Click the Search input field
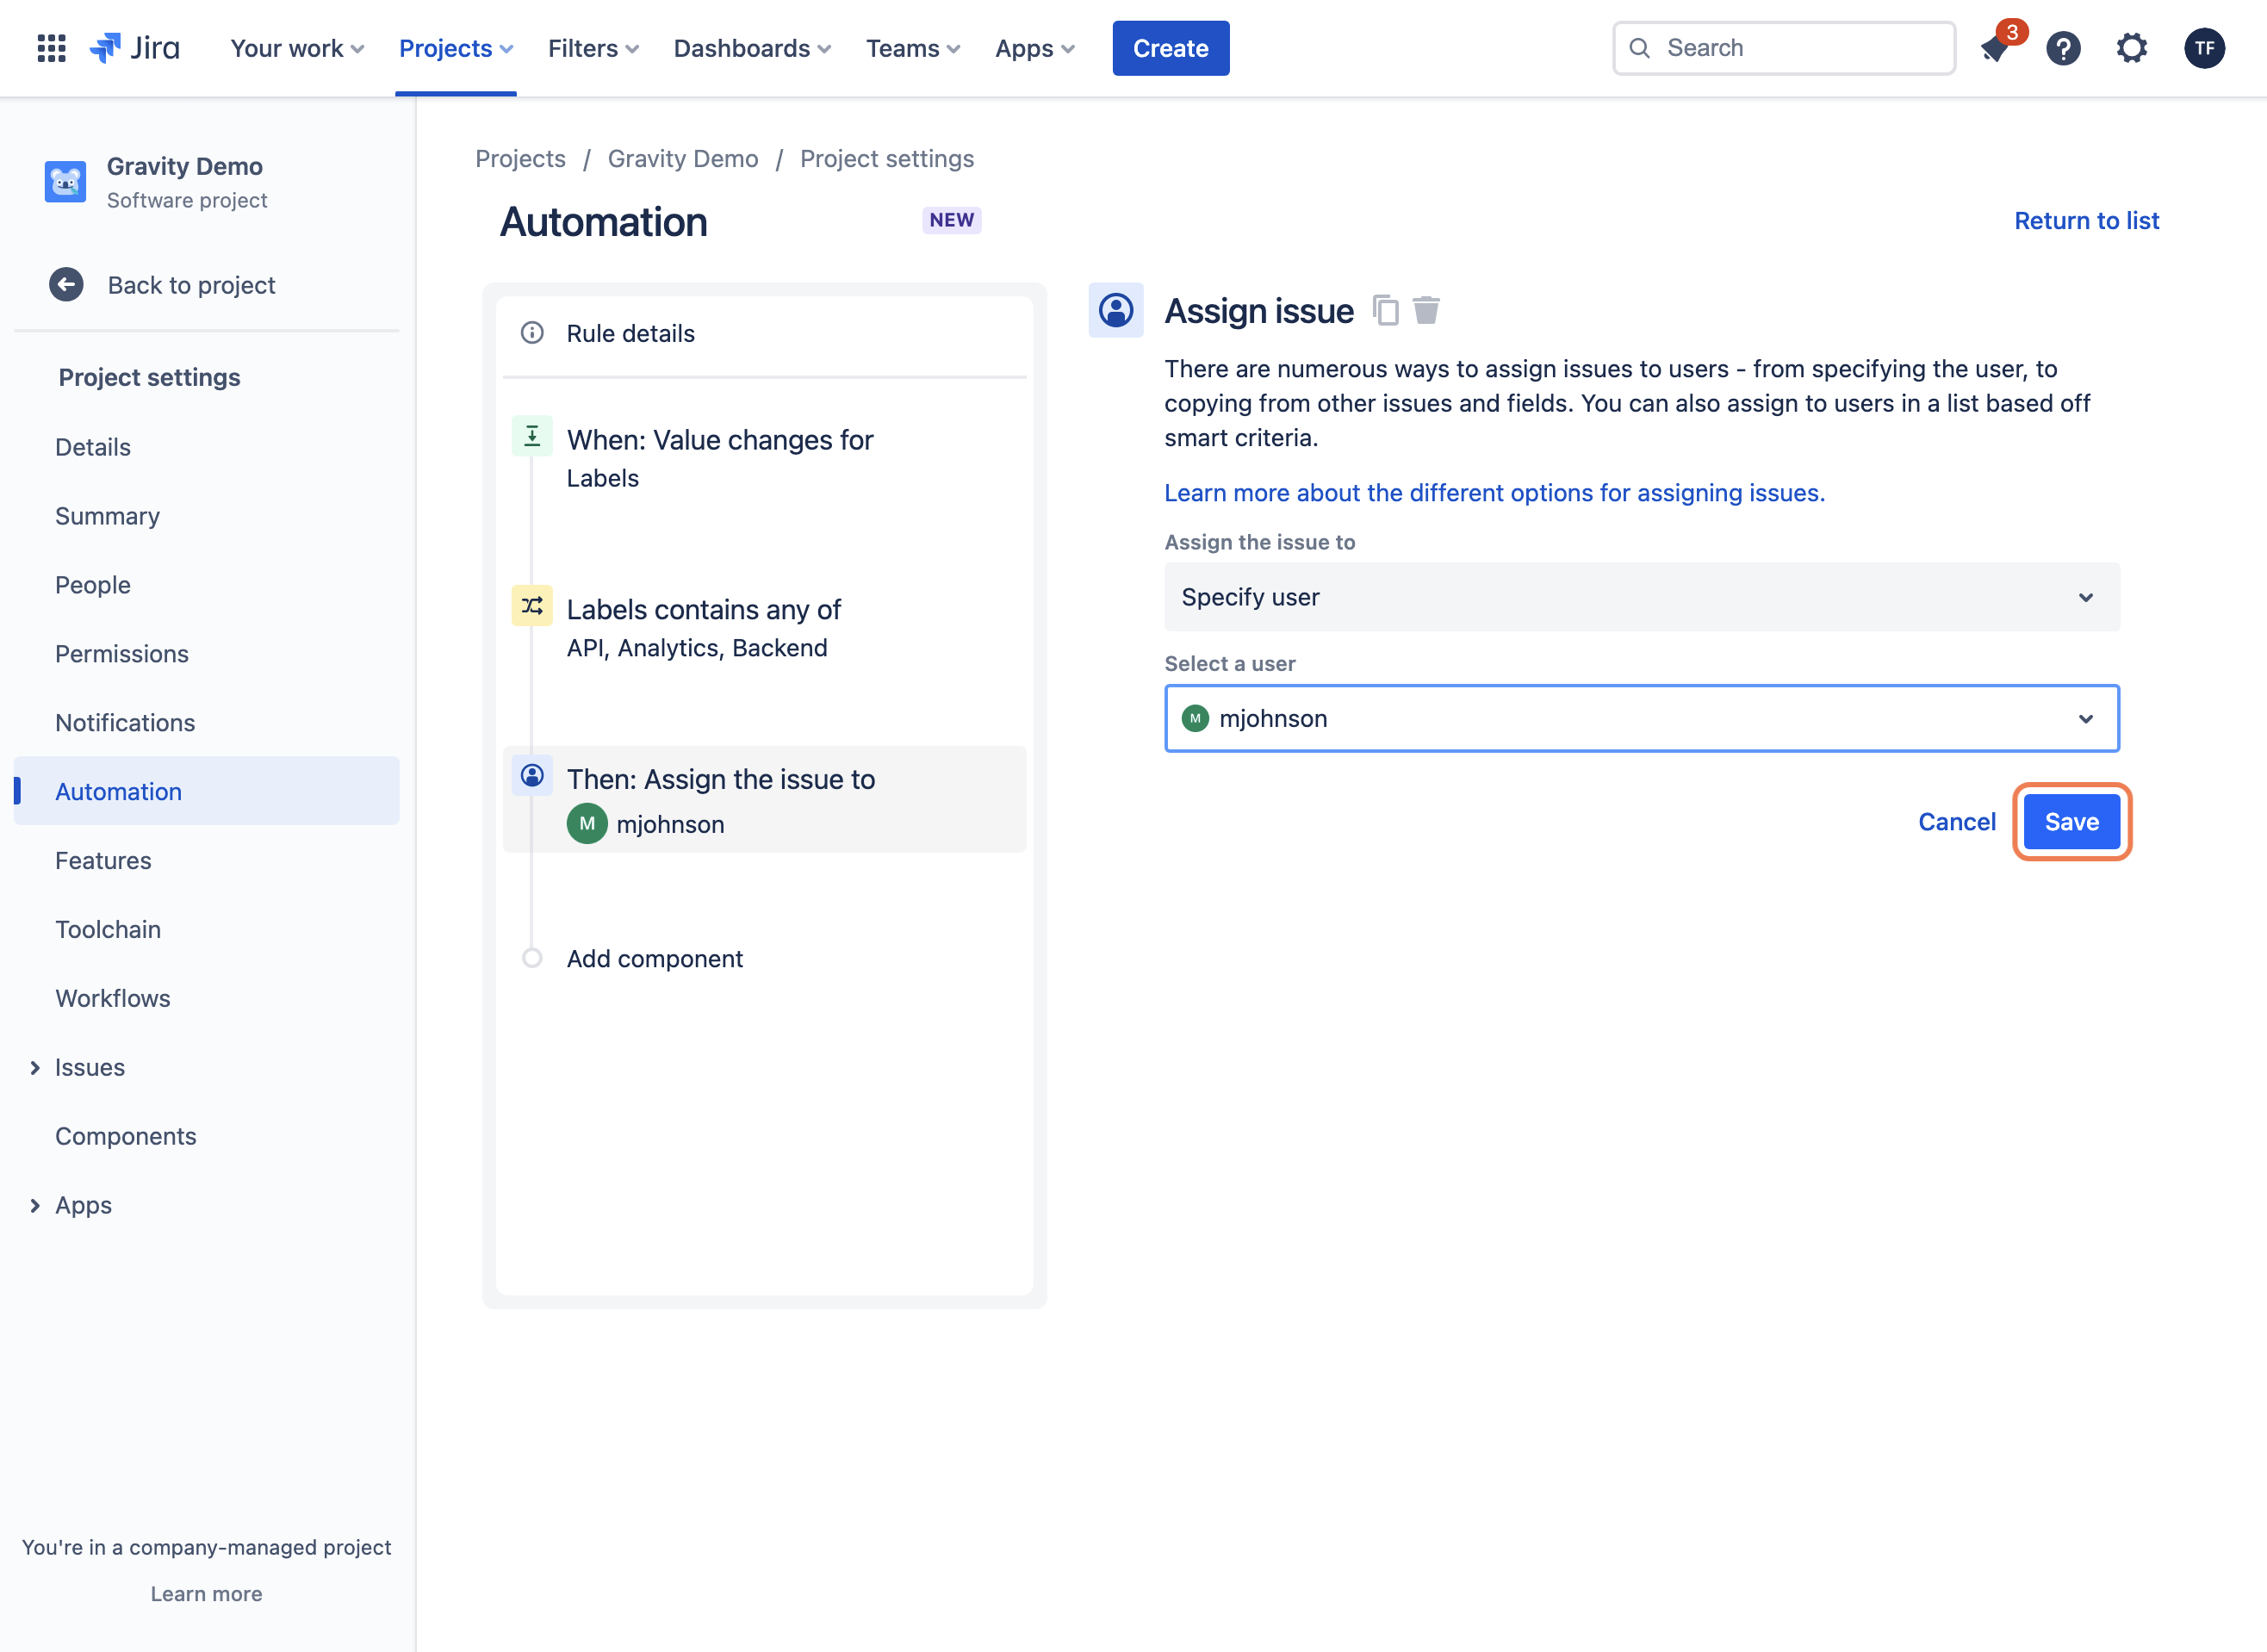This screenshot has height=1652, width=2267. [x=1783, y=48]
